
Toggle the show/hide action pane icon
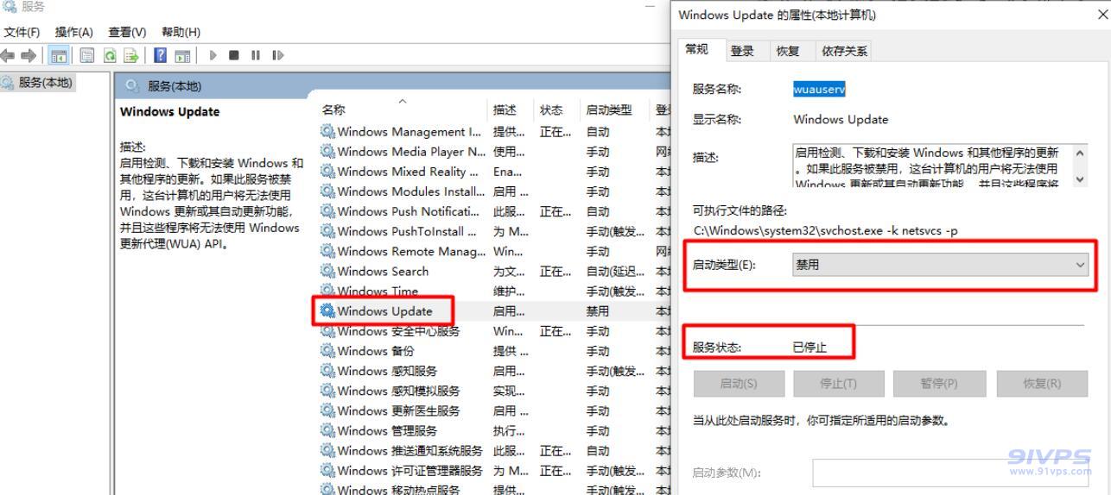(182, 55)
